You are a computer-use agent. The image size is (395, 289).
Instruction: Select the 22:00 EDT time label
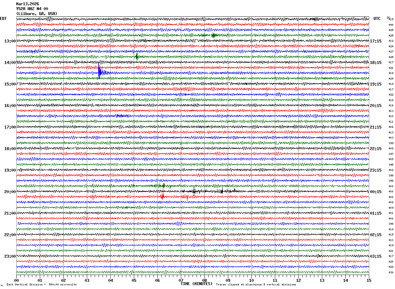(x=10, y=235)
